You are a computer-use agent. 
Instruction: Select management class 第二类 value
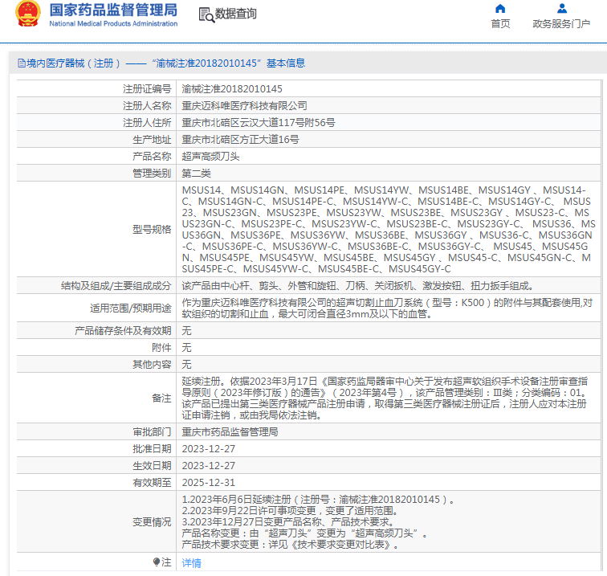(196, 174)
